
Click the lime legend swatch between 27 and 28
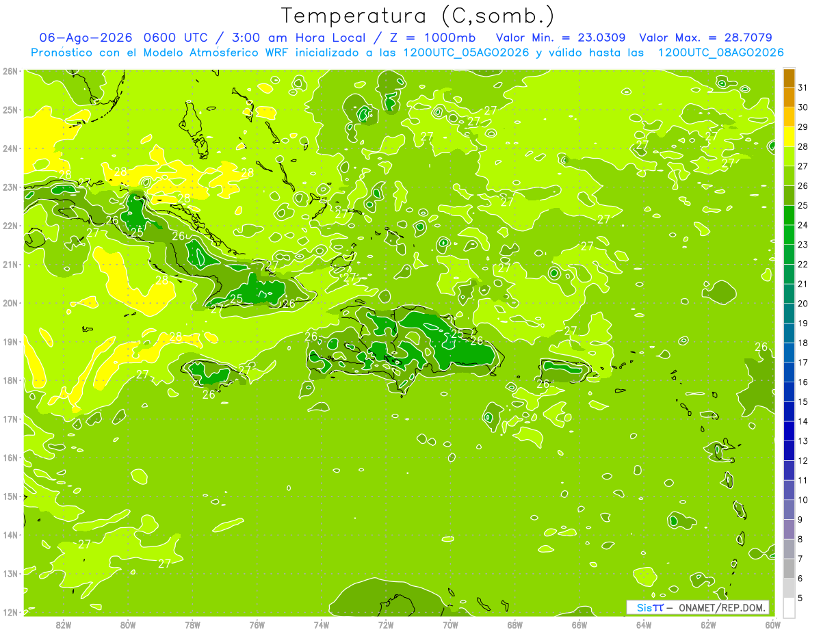788,156
